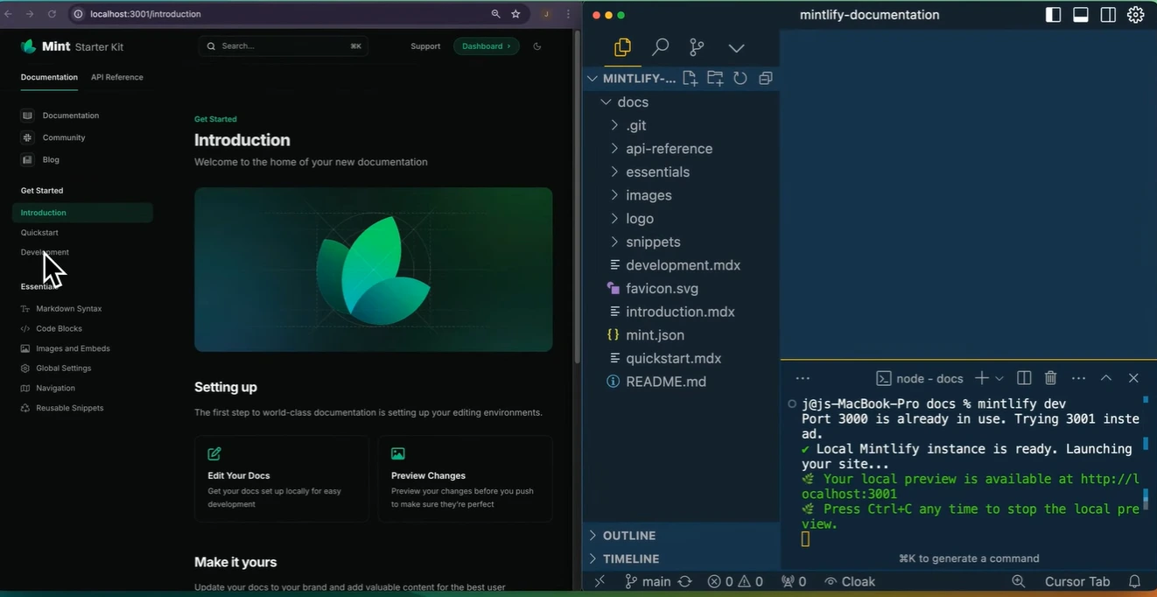Click the Collapse Folders icon in Explorer
This screenshot has height=597, width=1157.
pyautogui.click(x=766, y=78)
